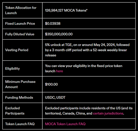Image resolution: width=138 pixels, height=131 pixels.
Task: Click the Token Allocation for Launch label
Action: point(21,10)
